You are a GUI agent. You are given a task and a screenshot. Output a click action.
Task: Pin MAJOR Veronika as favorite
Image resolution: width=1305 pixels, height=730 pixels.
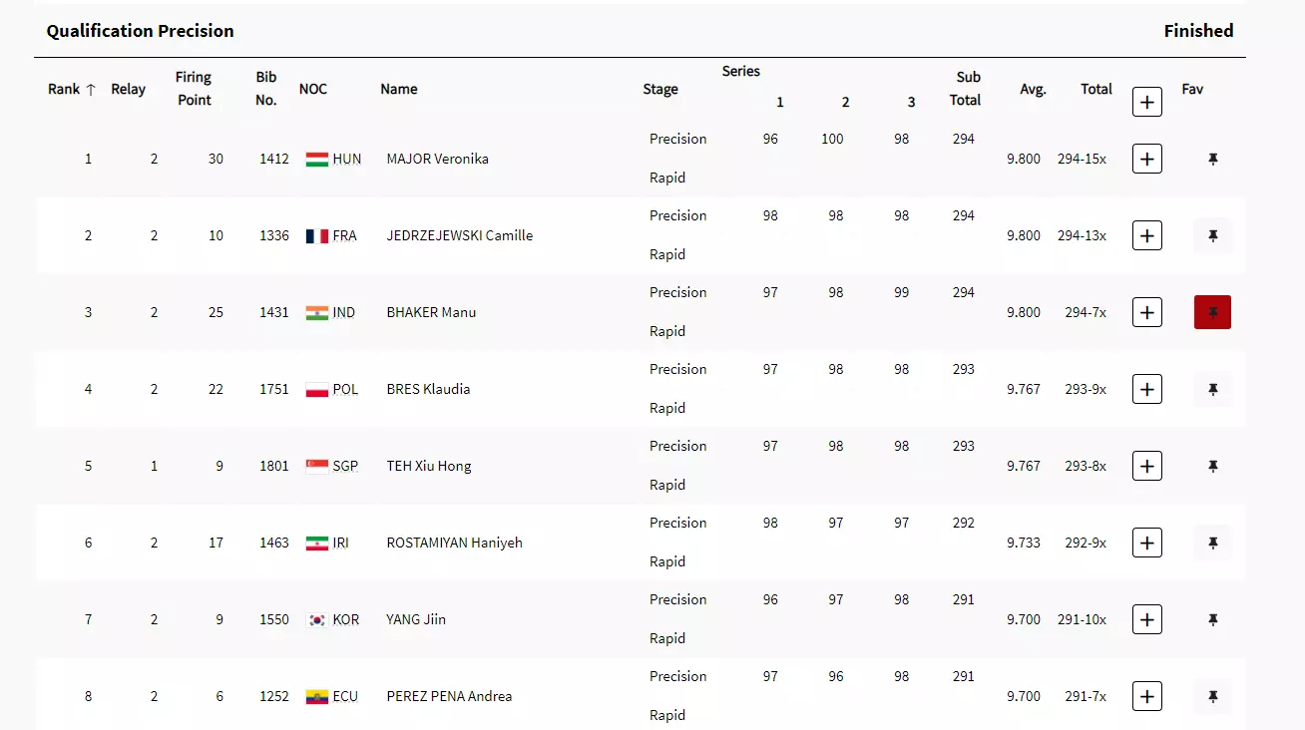(1212, 159)
